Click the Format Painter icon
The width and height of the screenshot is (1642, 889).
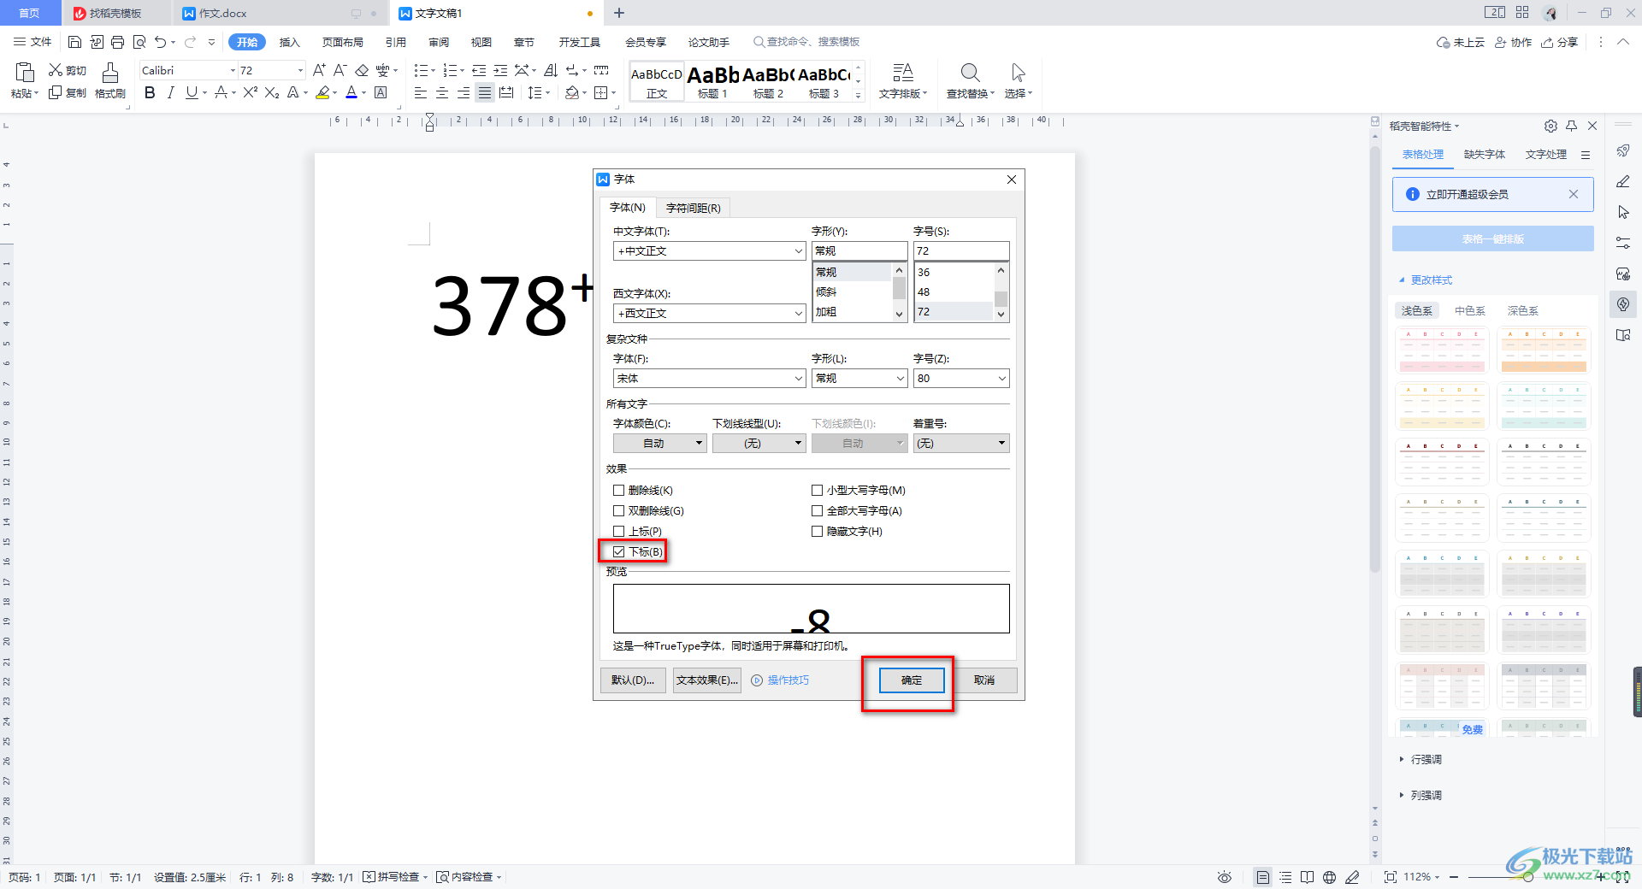click(109, 73)
